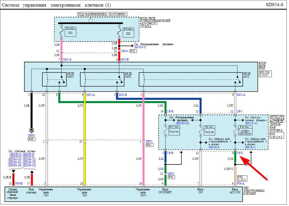The height and width of the screenshot is (206, 289).
Task: Open the SD360-20 start system link
Action: [29, 165]
